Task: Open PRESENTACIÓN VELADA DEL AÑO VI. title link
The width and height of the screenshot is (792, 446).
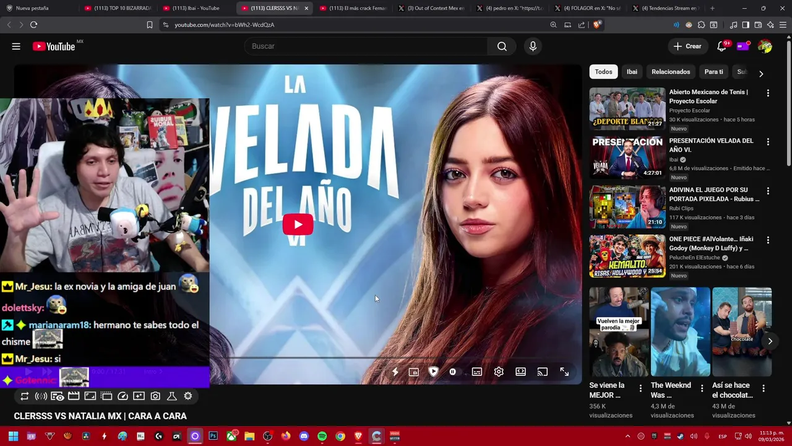Action: (711, 145)
